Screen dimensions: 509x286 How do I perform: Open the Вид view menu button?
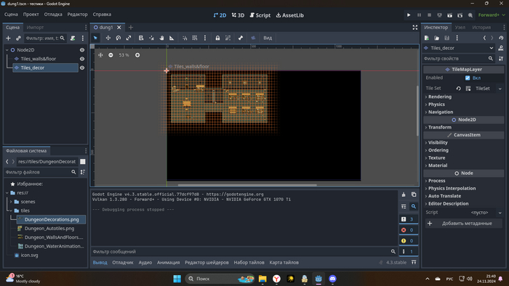268,38
